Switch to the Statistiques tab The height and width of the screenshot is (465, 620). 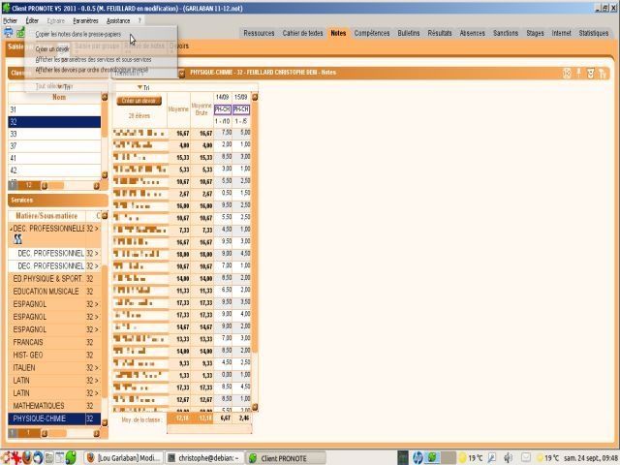tap(594, 33)
